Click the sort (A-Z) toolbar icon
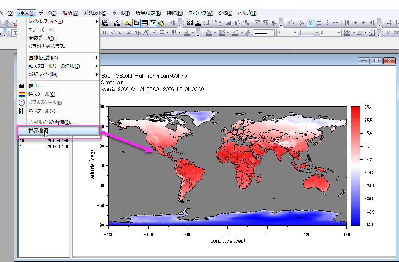 pos(207,23)
